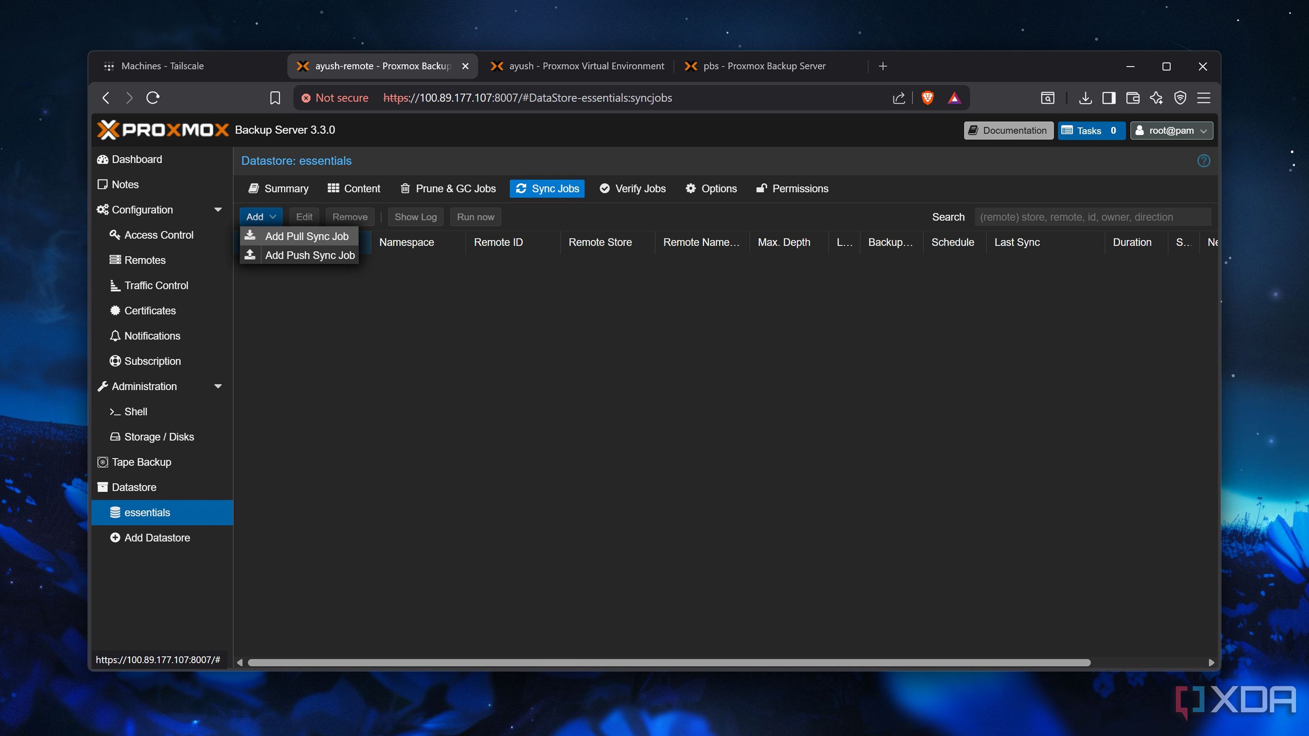Open Storage / Disks
Viewport: 1309px width, 736px height.
coord(162,437)
